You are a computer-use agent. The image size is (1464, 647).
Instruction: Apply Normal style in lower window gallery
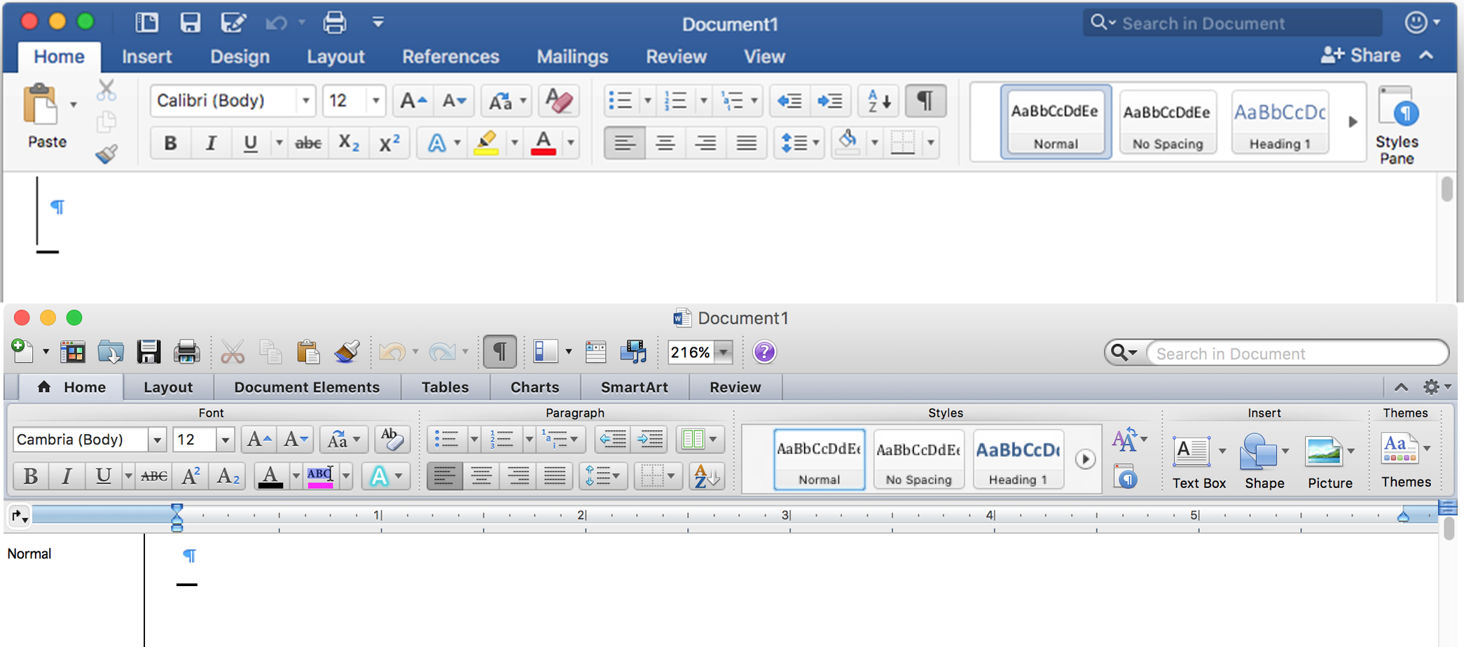tap(819, 459)
